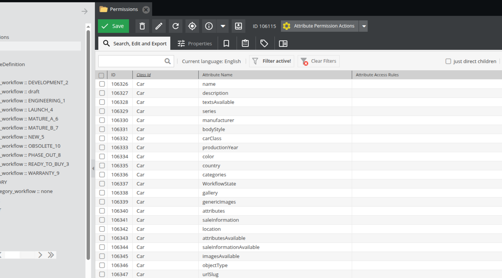Go to last page in tree pager
This screenshot has height=278, width=502.
click(51, 255)
